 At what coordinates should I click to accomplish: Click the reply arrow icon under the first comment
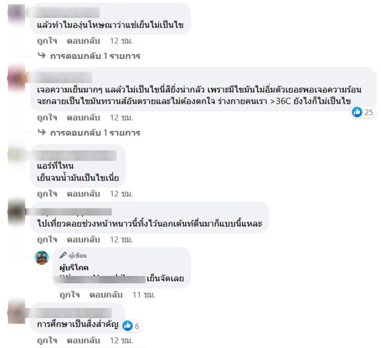[x=41, y=56]
